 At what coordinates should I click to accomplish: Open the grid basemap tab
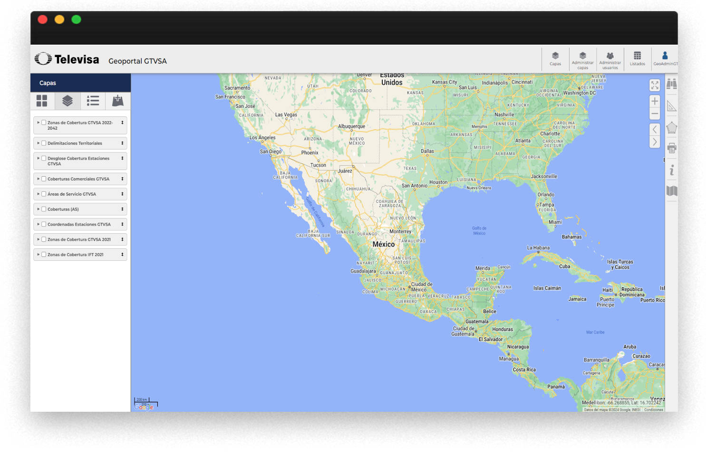[42, 101]
